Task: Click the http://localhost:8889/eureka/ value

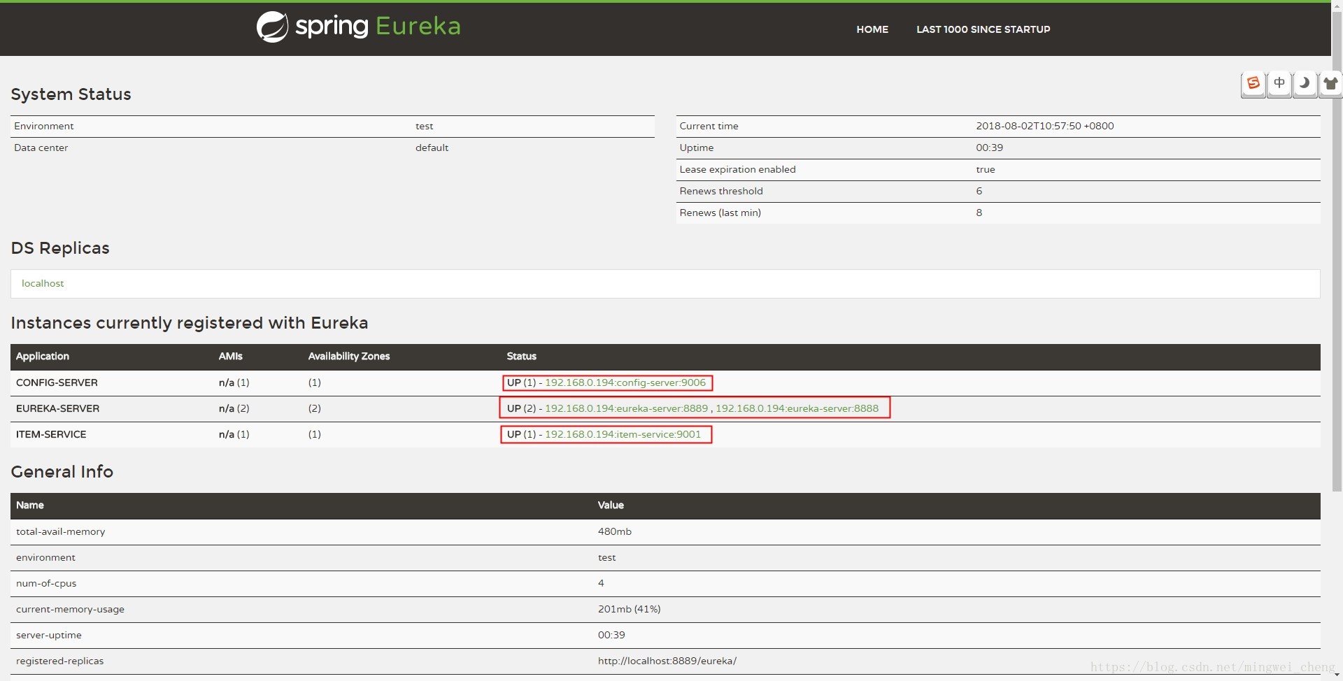Action: click(667, 661)
